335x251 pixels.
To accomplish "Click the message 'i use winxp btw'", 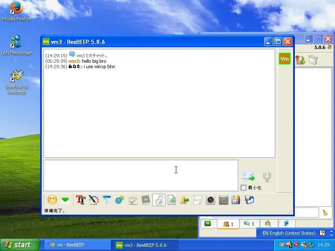I will point(99,67).
